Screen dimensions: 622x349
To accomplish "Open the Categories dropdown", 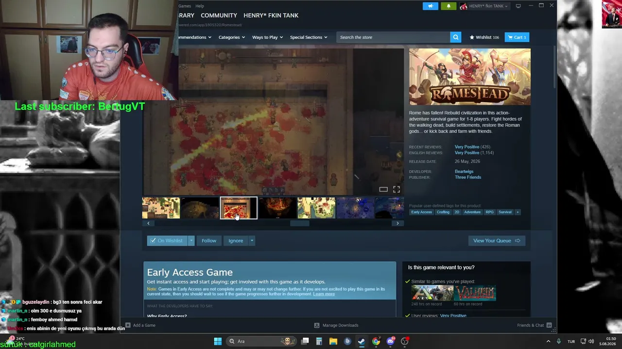I will (232, 37).
